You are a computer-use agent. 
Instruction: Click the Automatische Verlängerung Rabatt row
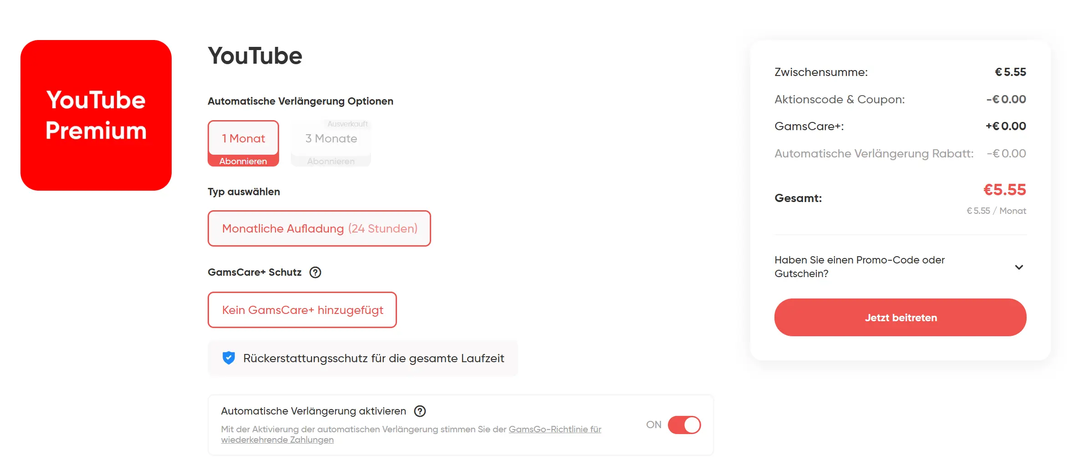click(x=900, y=153)
